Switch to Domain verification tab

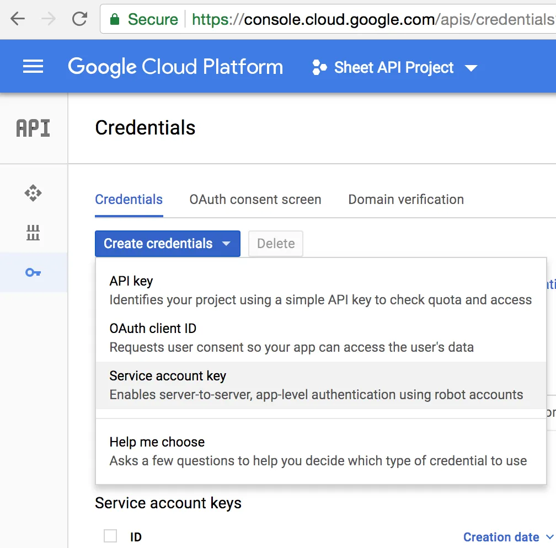[406, 200]
